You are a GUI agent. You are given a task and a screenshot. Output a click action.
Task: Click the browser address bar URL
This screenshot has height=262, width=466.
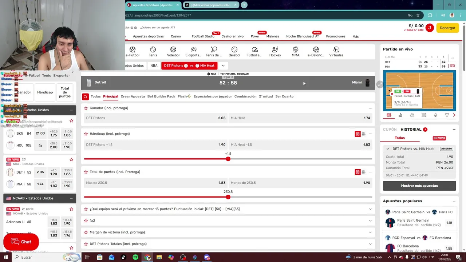(x=158, y=15)
